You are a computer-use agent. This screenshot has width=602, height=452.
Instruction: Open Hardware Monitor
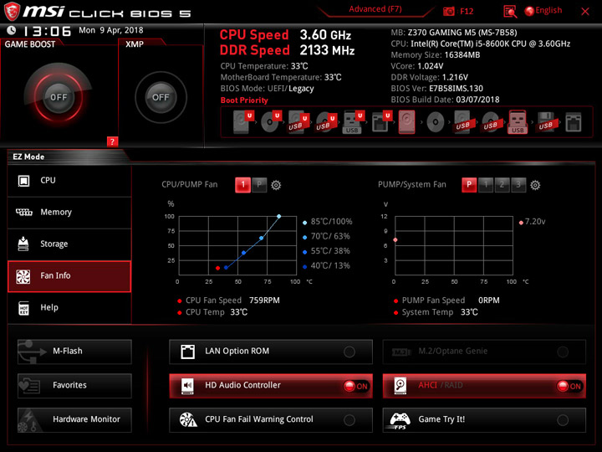coord(74,419)
